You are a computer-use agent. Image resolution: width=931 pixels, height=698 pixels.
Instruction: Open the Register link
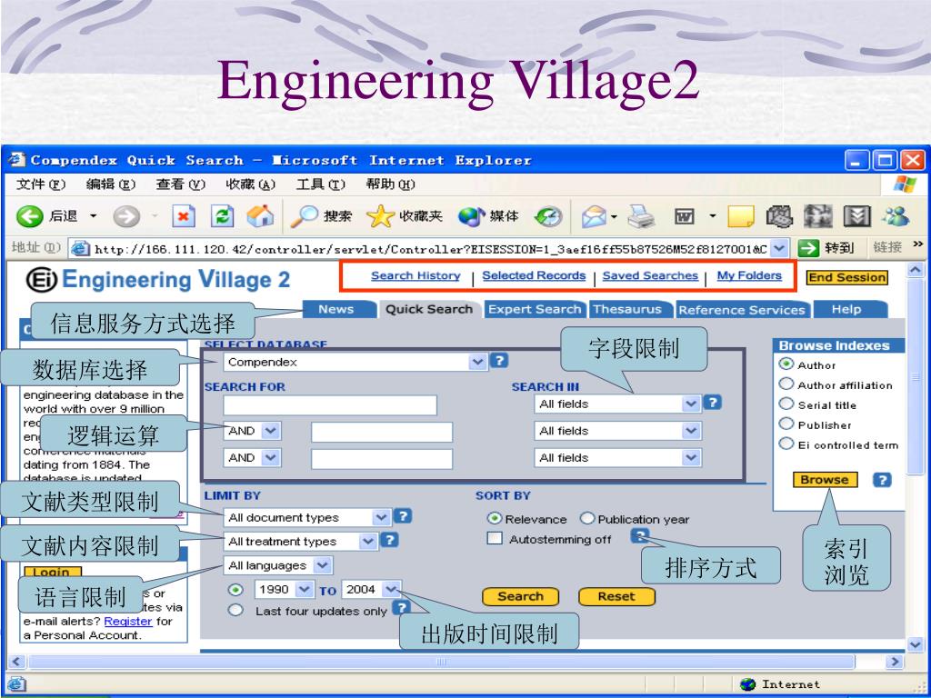point(128,622)
